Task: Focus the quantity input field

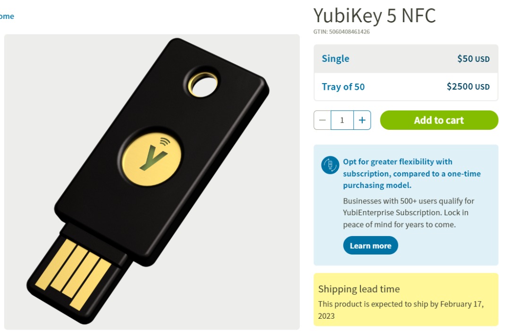Action: click(342, 120)
